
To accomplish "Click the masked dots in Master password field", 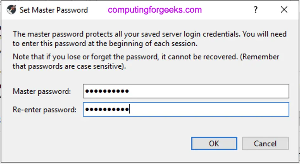I will pos(107,91).
